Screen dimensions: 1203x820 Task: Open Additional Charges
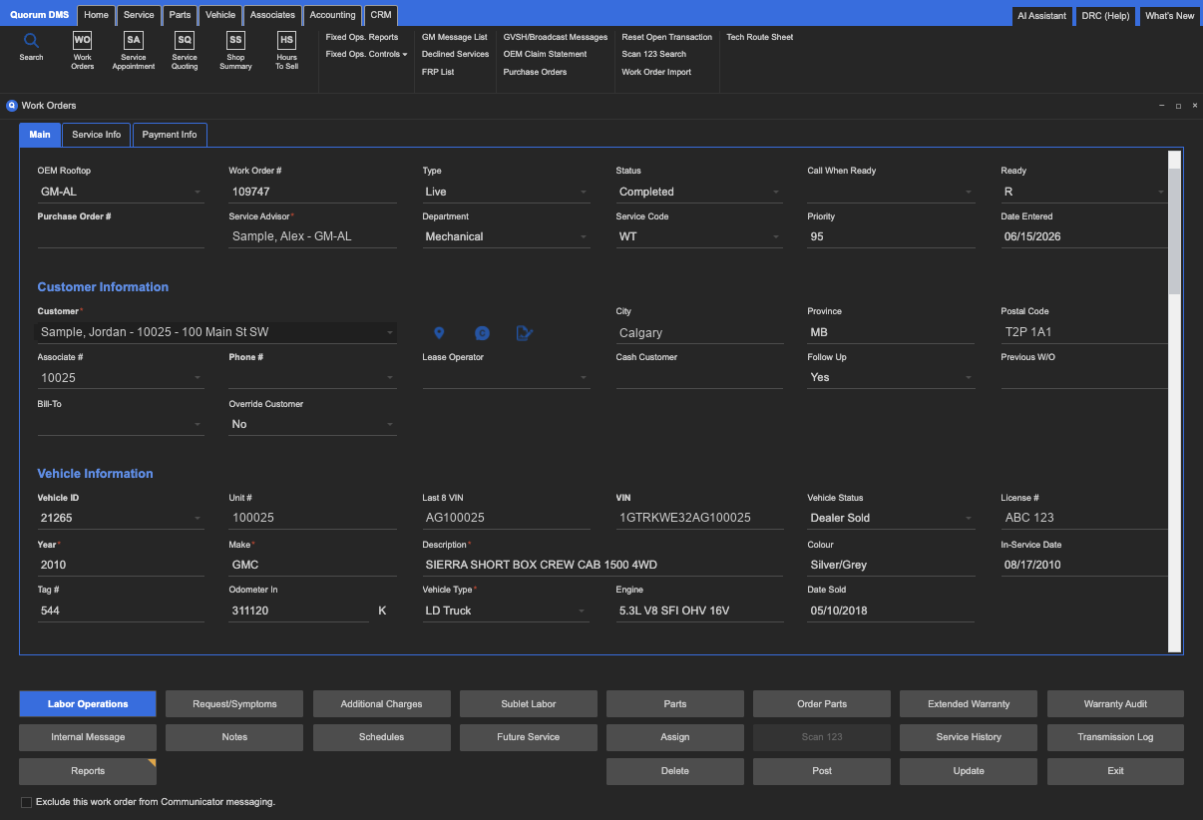coord(381,704)
